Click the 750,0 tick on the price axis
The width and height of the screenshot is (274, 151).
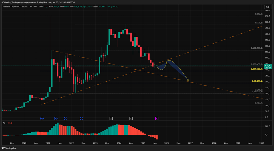pos(267,28)
